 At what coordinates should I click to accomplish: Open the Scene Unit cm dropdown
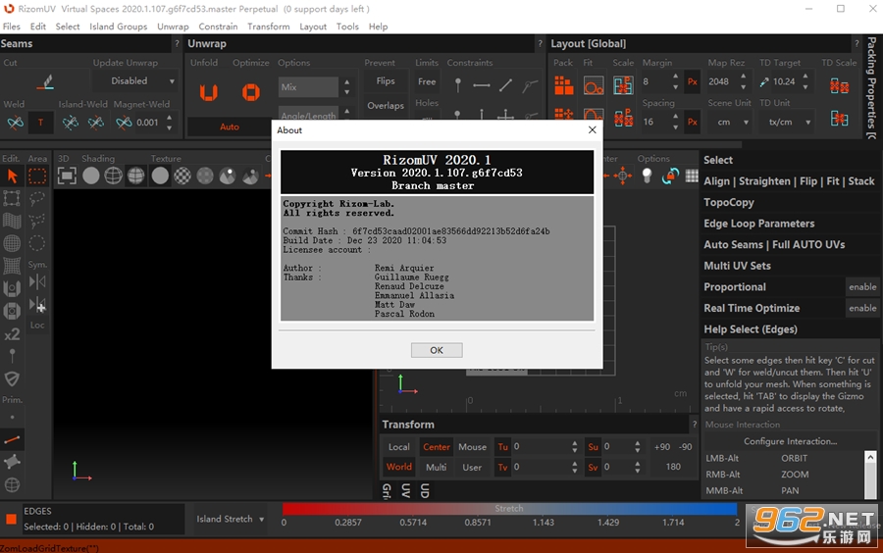click(x=729, y=123)
